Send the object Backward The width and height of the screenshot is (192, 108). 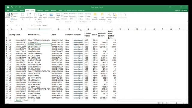[102, 16]
